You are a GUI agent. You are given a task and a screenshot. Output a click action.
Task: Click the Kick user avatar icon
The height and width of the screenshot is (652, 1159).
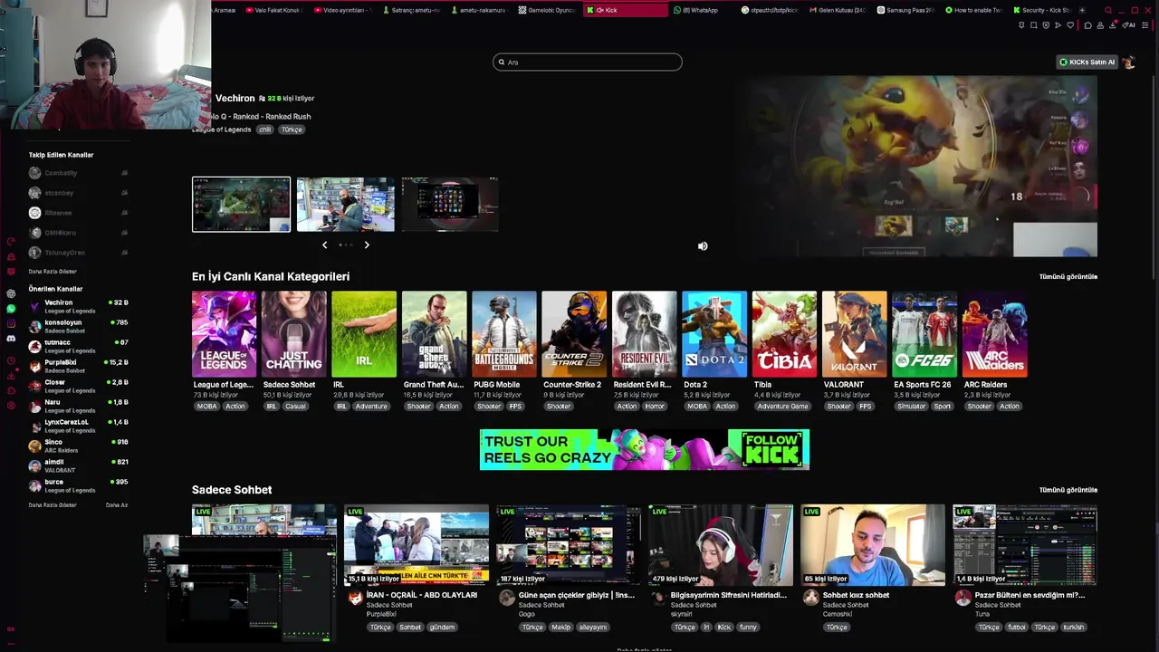(x=1128, y=62)
